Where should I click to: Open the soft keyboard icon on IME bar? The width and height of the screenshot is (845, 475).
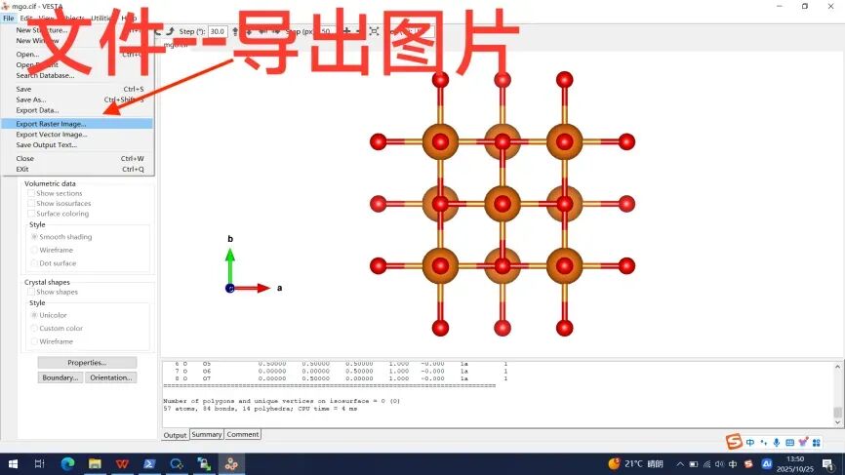(x=789, y=443)
